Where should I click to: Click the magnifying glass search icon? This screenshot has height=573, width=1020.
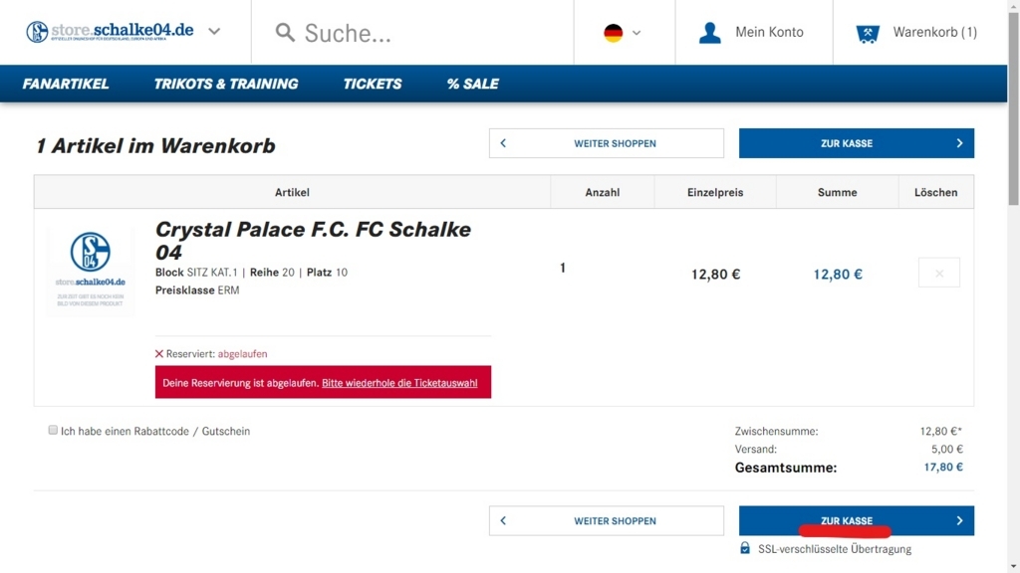click(x=284, y=33)
